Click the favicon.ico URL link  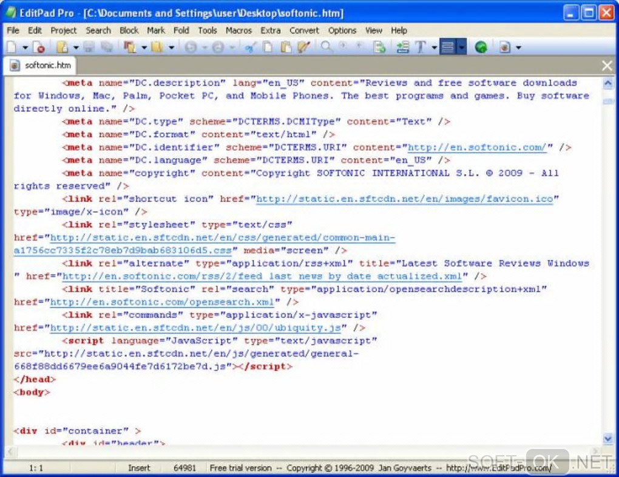tap(405, 199)
